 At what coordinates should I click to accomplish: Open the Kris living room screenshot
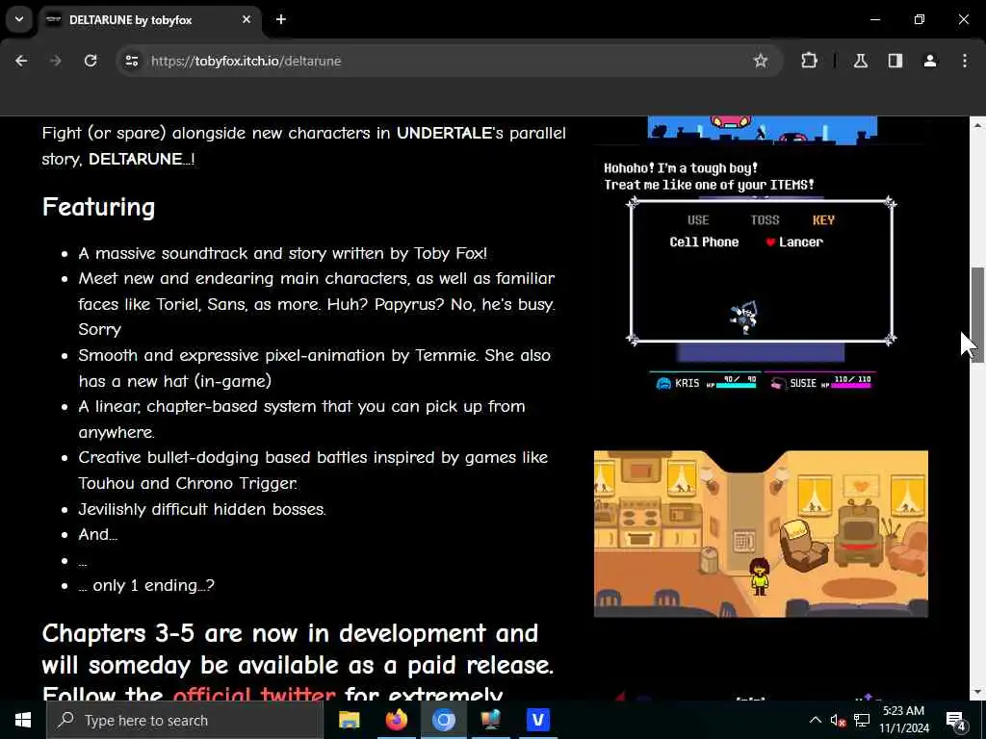[761, 533]
